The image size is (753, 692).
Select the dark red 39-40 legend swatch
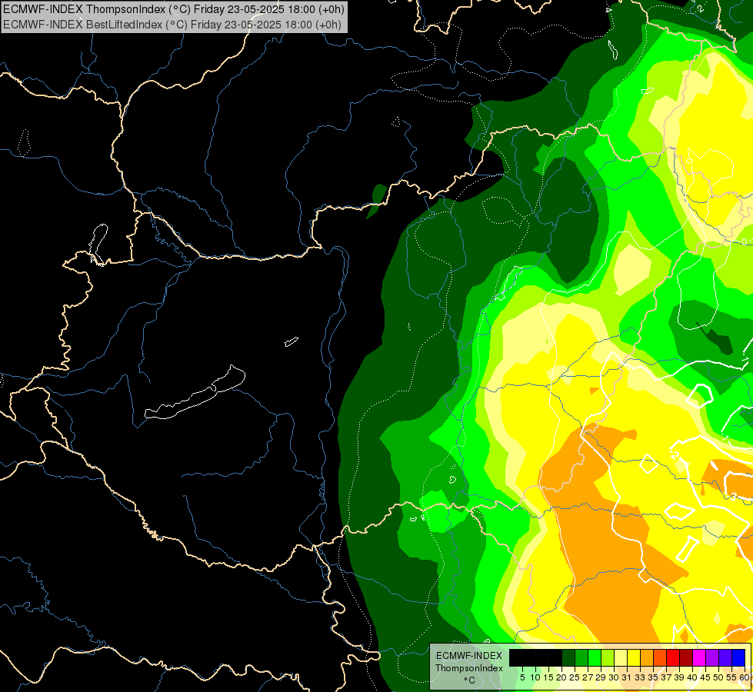pyautogui.click(x=686, y=657)
